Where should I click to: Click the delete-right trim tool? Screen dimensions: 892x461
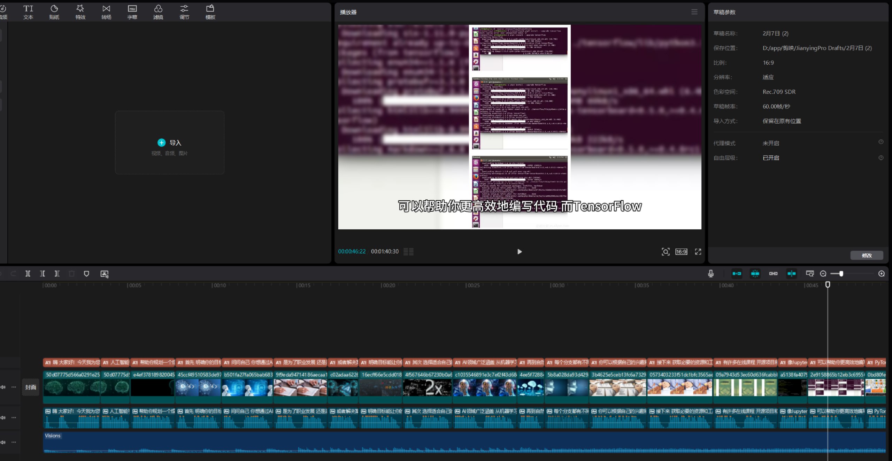pos(57,274)
